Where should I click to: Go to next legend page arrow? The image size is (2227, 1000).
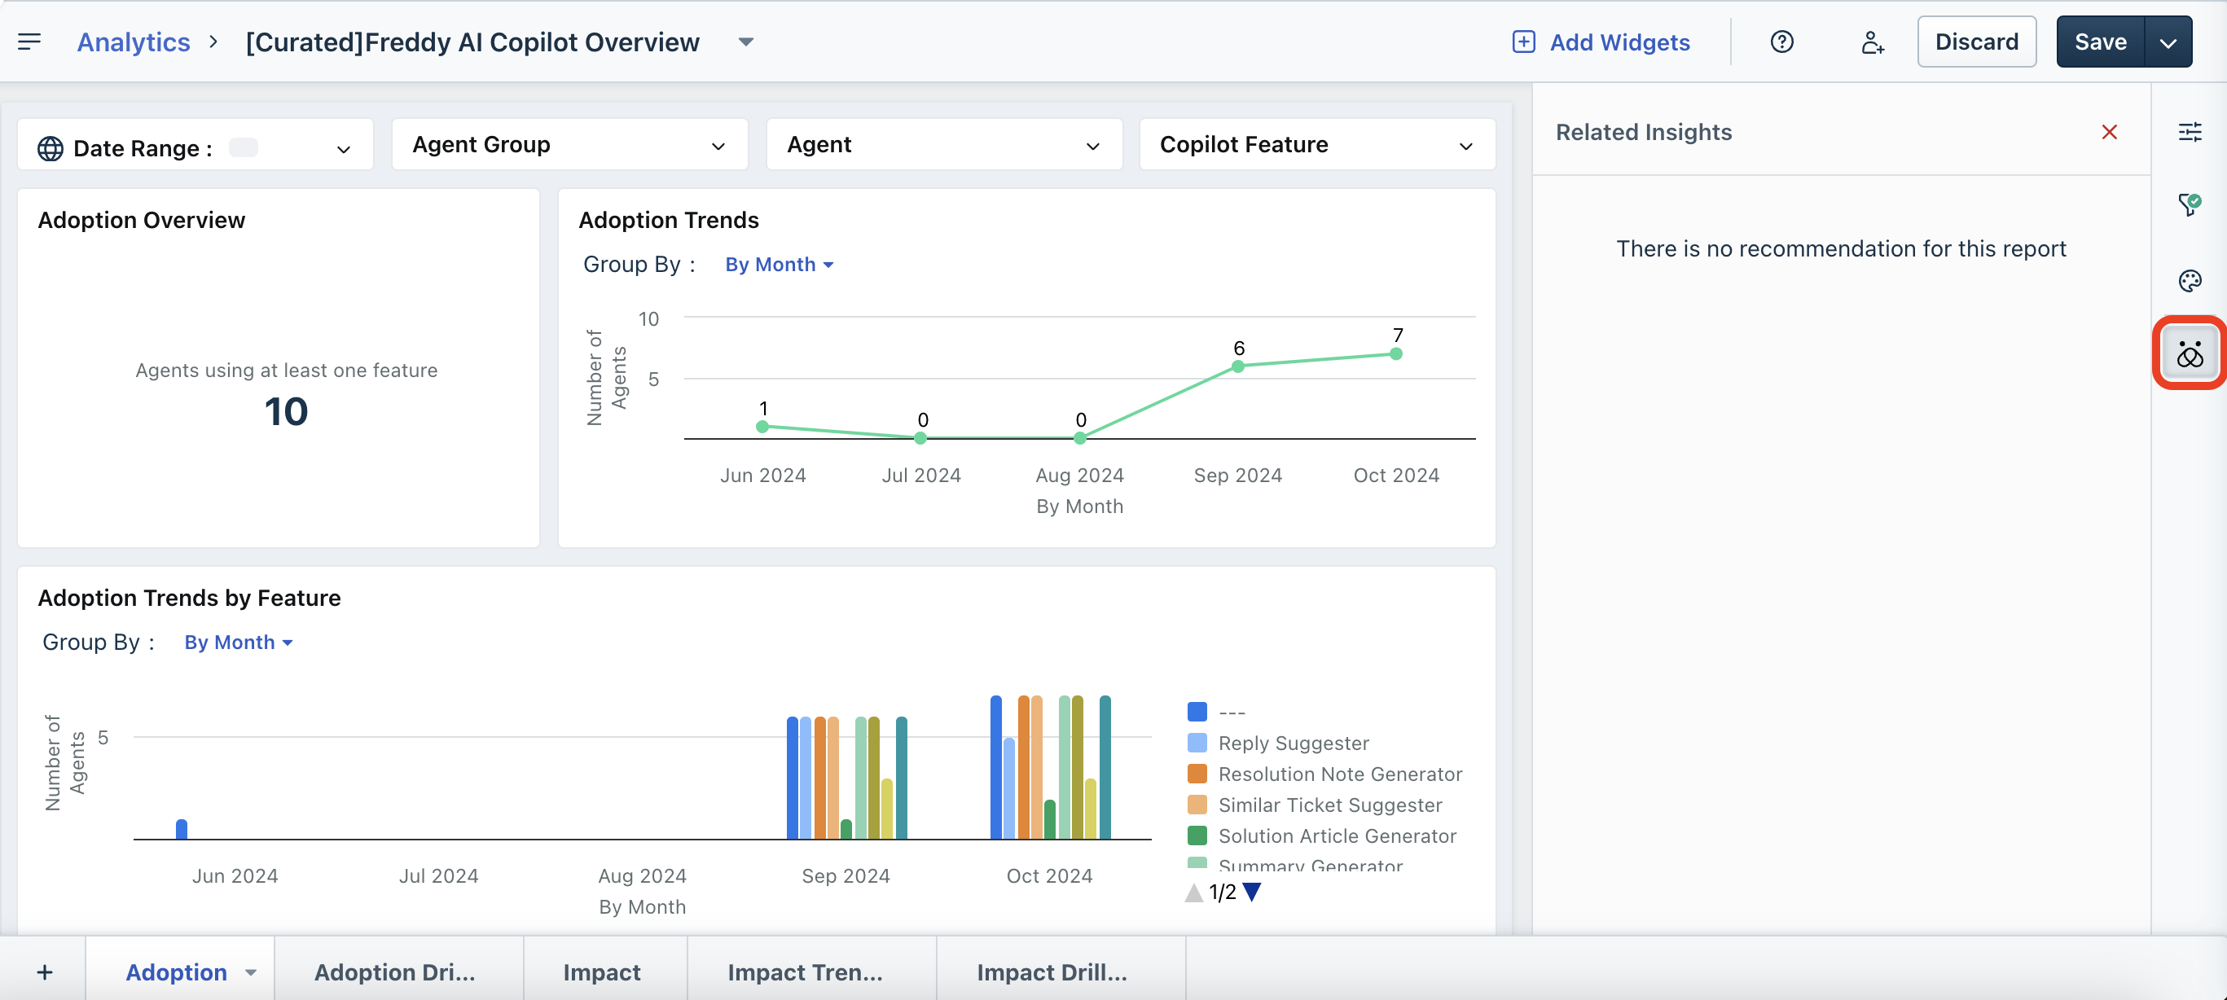[x=1251, y=892]
